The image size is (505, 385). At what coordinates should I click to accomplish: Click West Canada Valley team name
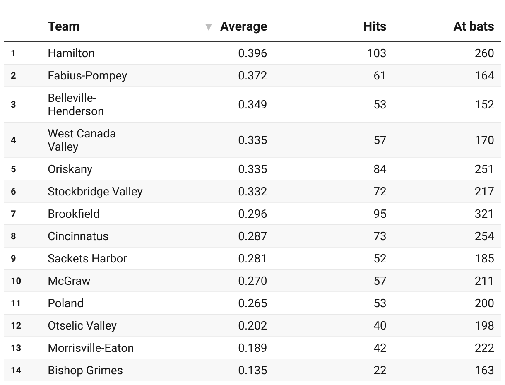[82, 140]
